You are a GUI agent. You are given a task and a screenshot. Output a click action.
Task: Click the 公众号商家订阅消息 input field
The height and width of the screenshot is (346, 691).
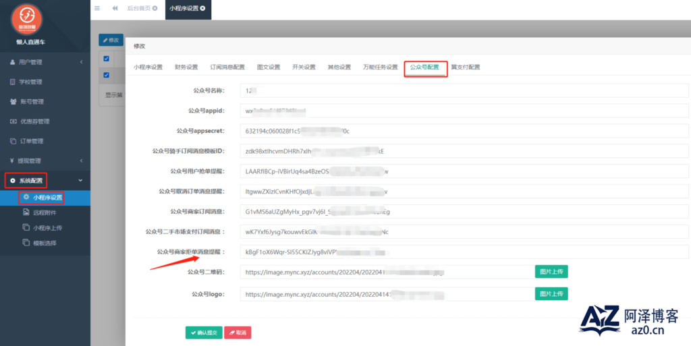point(464,212)
